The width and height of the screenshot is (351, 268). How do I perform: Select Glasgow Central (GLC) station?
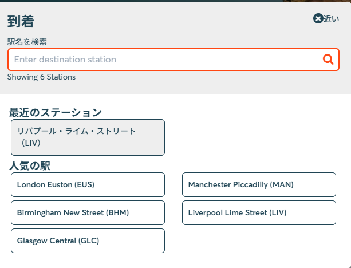click(x=88, y=241)
